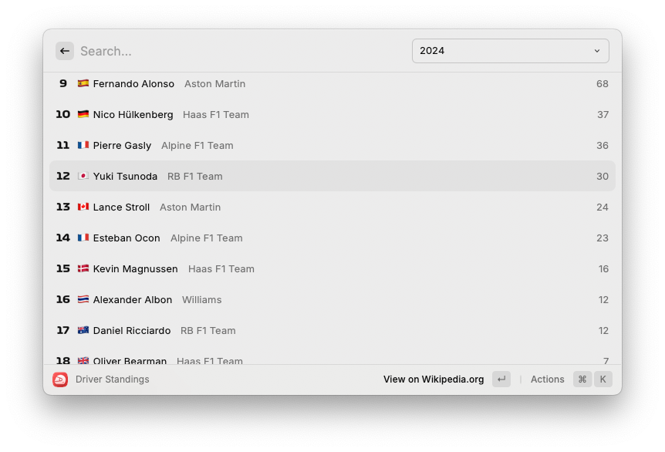665x452 pixels.
Task: Click Alonso's 68 points value
Action: pyautogui.click(x=603, y=84)
